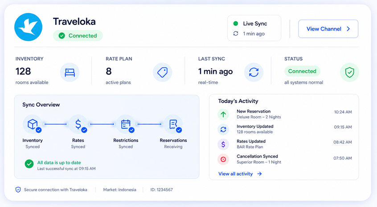Click the 'All data is up to date' message

tap(59, 162)
